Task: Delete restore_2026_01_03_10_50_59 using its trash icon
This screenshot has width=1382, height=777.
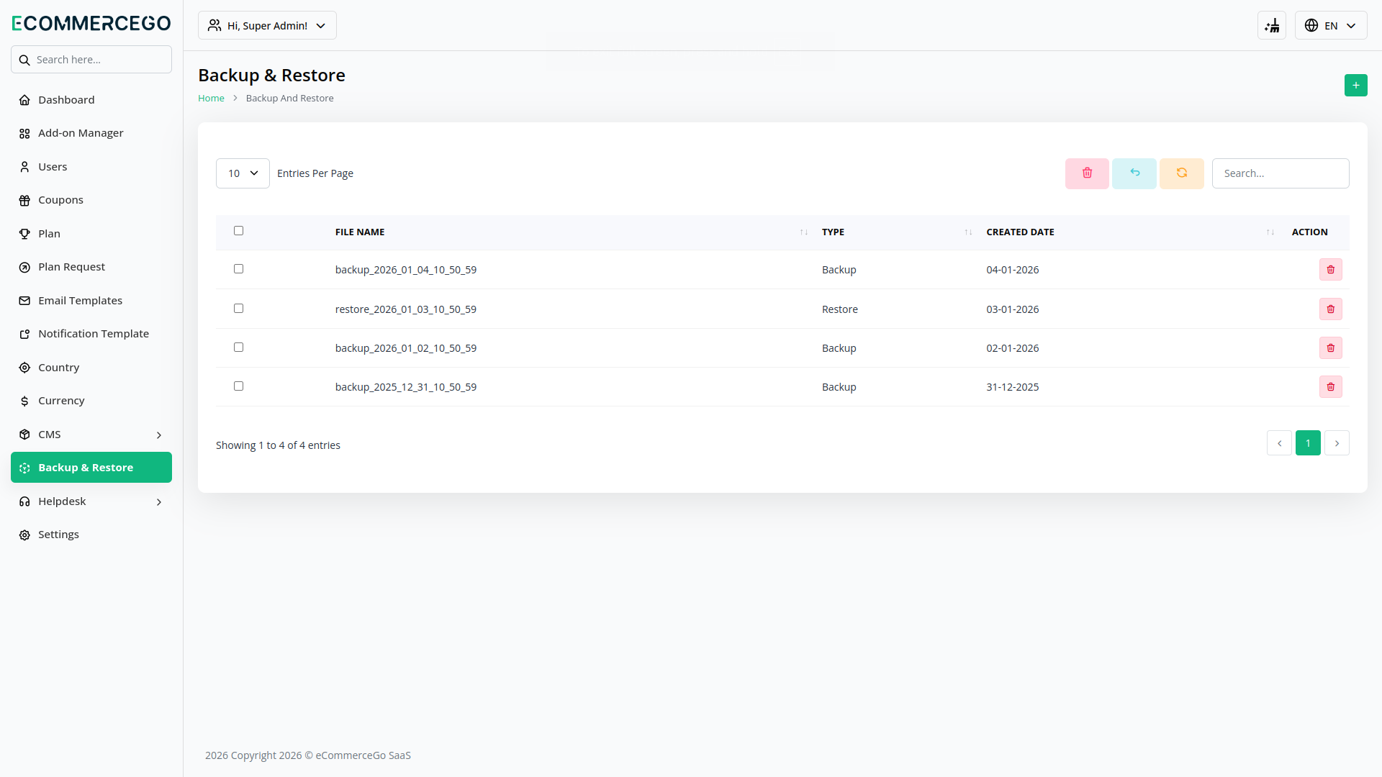Action: 1331,309
